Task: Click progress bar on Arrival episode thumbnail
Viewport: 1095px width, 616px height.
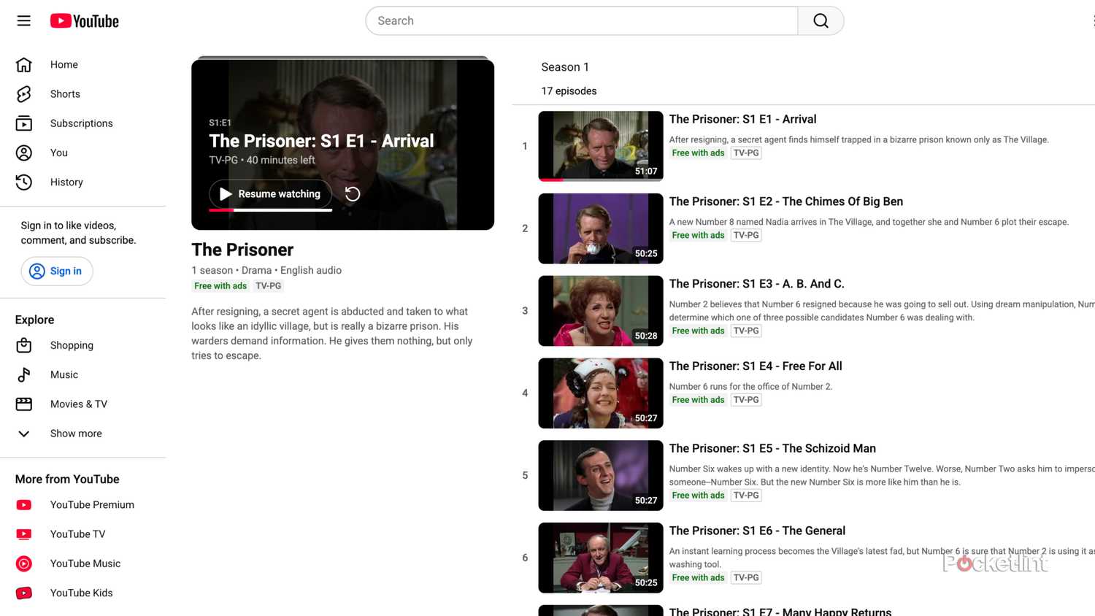Action: (601, 180)
